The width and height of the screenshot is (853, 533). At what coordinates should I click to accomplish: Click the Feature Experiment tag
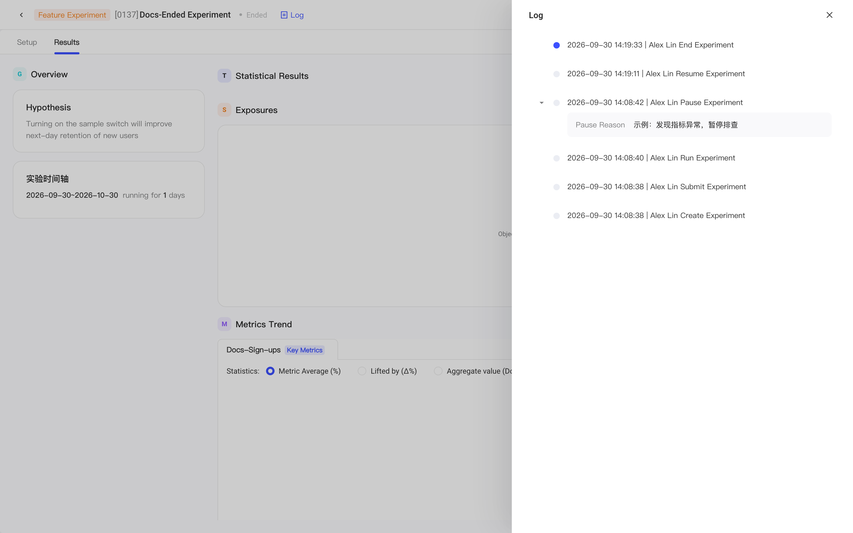coord(72,15)
